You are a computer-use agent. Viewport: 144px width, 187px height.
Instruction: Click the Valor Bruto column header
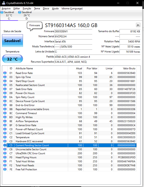coord(125,68)
